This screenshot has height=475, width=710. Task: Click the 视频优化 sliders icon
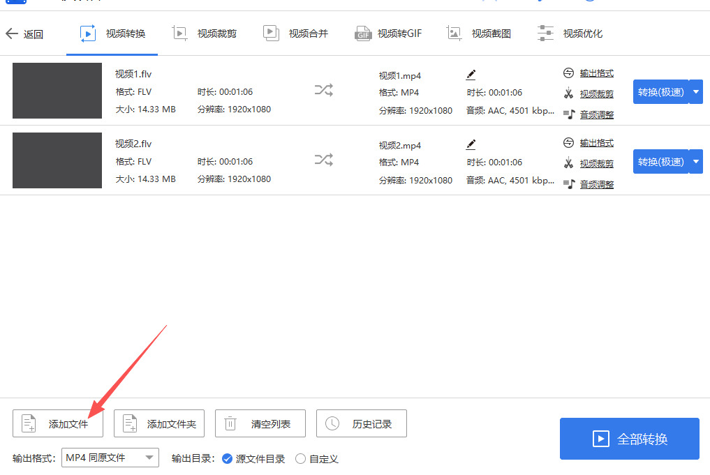click(546, 33)
